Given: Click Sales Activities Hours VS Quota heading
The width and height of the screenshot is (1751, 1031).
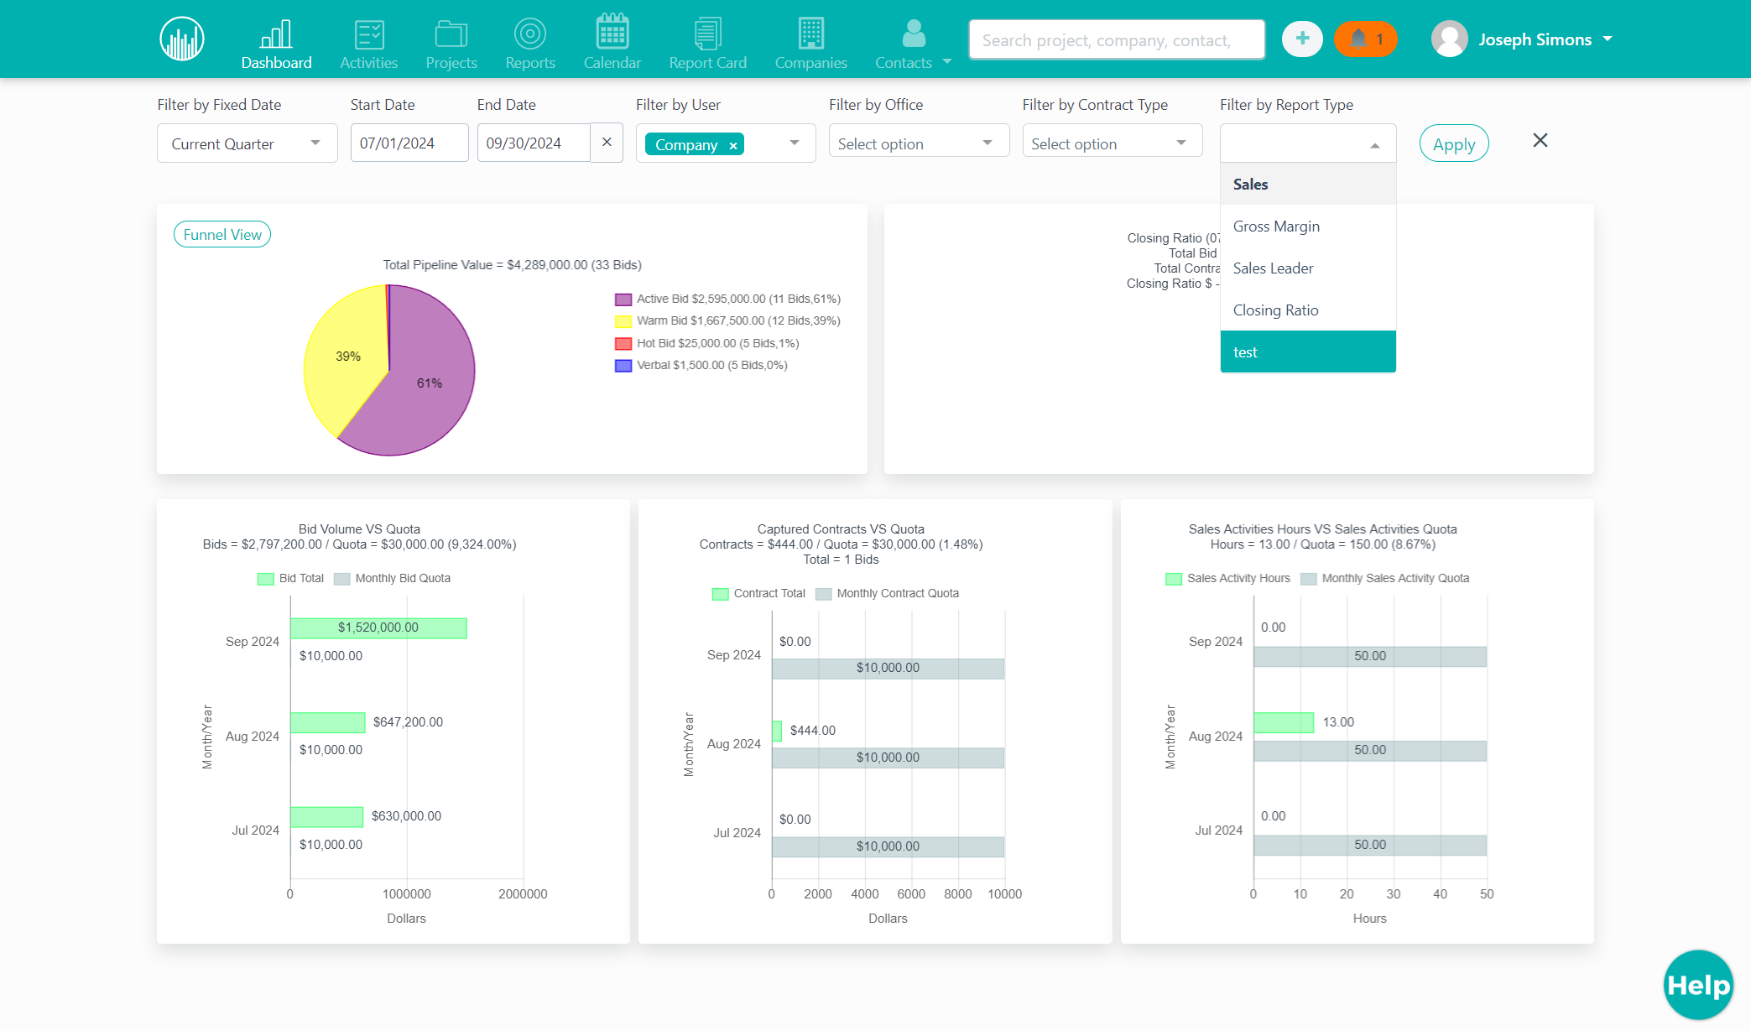Looking at the screenshot, I should point(1322,529).
